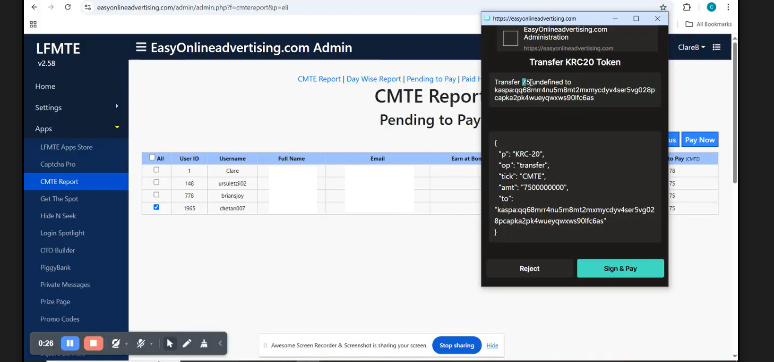Tick the checkbox for user ursuletzii02
The height and width of the screenshot is (362, 774).
click(156, 182)
